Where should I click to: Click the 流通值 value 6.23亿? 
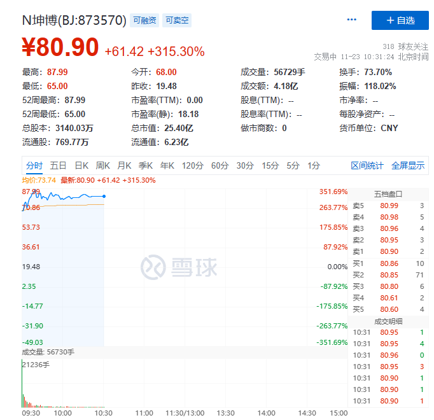tap(176, 143)
